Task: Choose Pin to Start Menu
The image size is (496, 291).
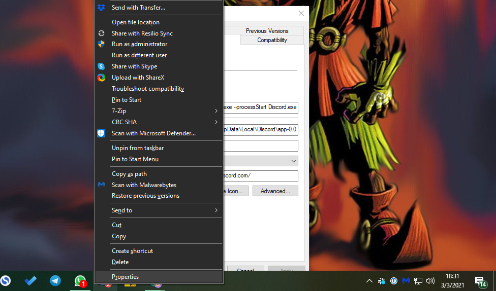Action: coord(159,159)
